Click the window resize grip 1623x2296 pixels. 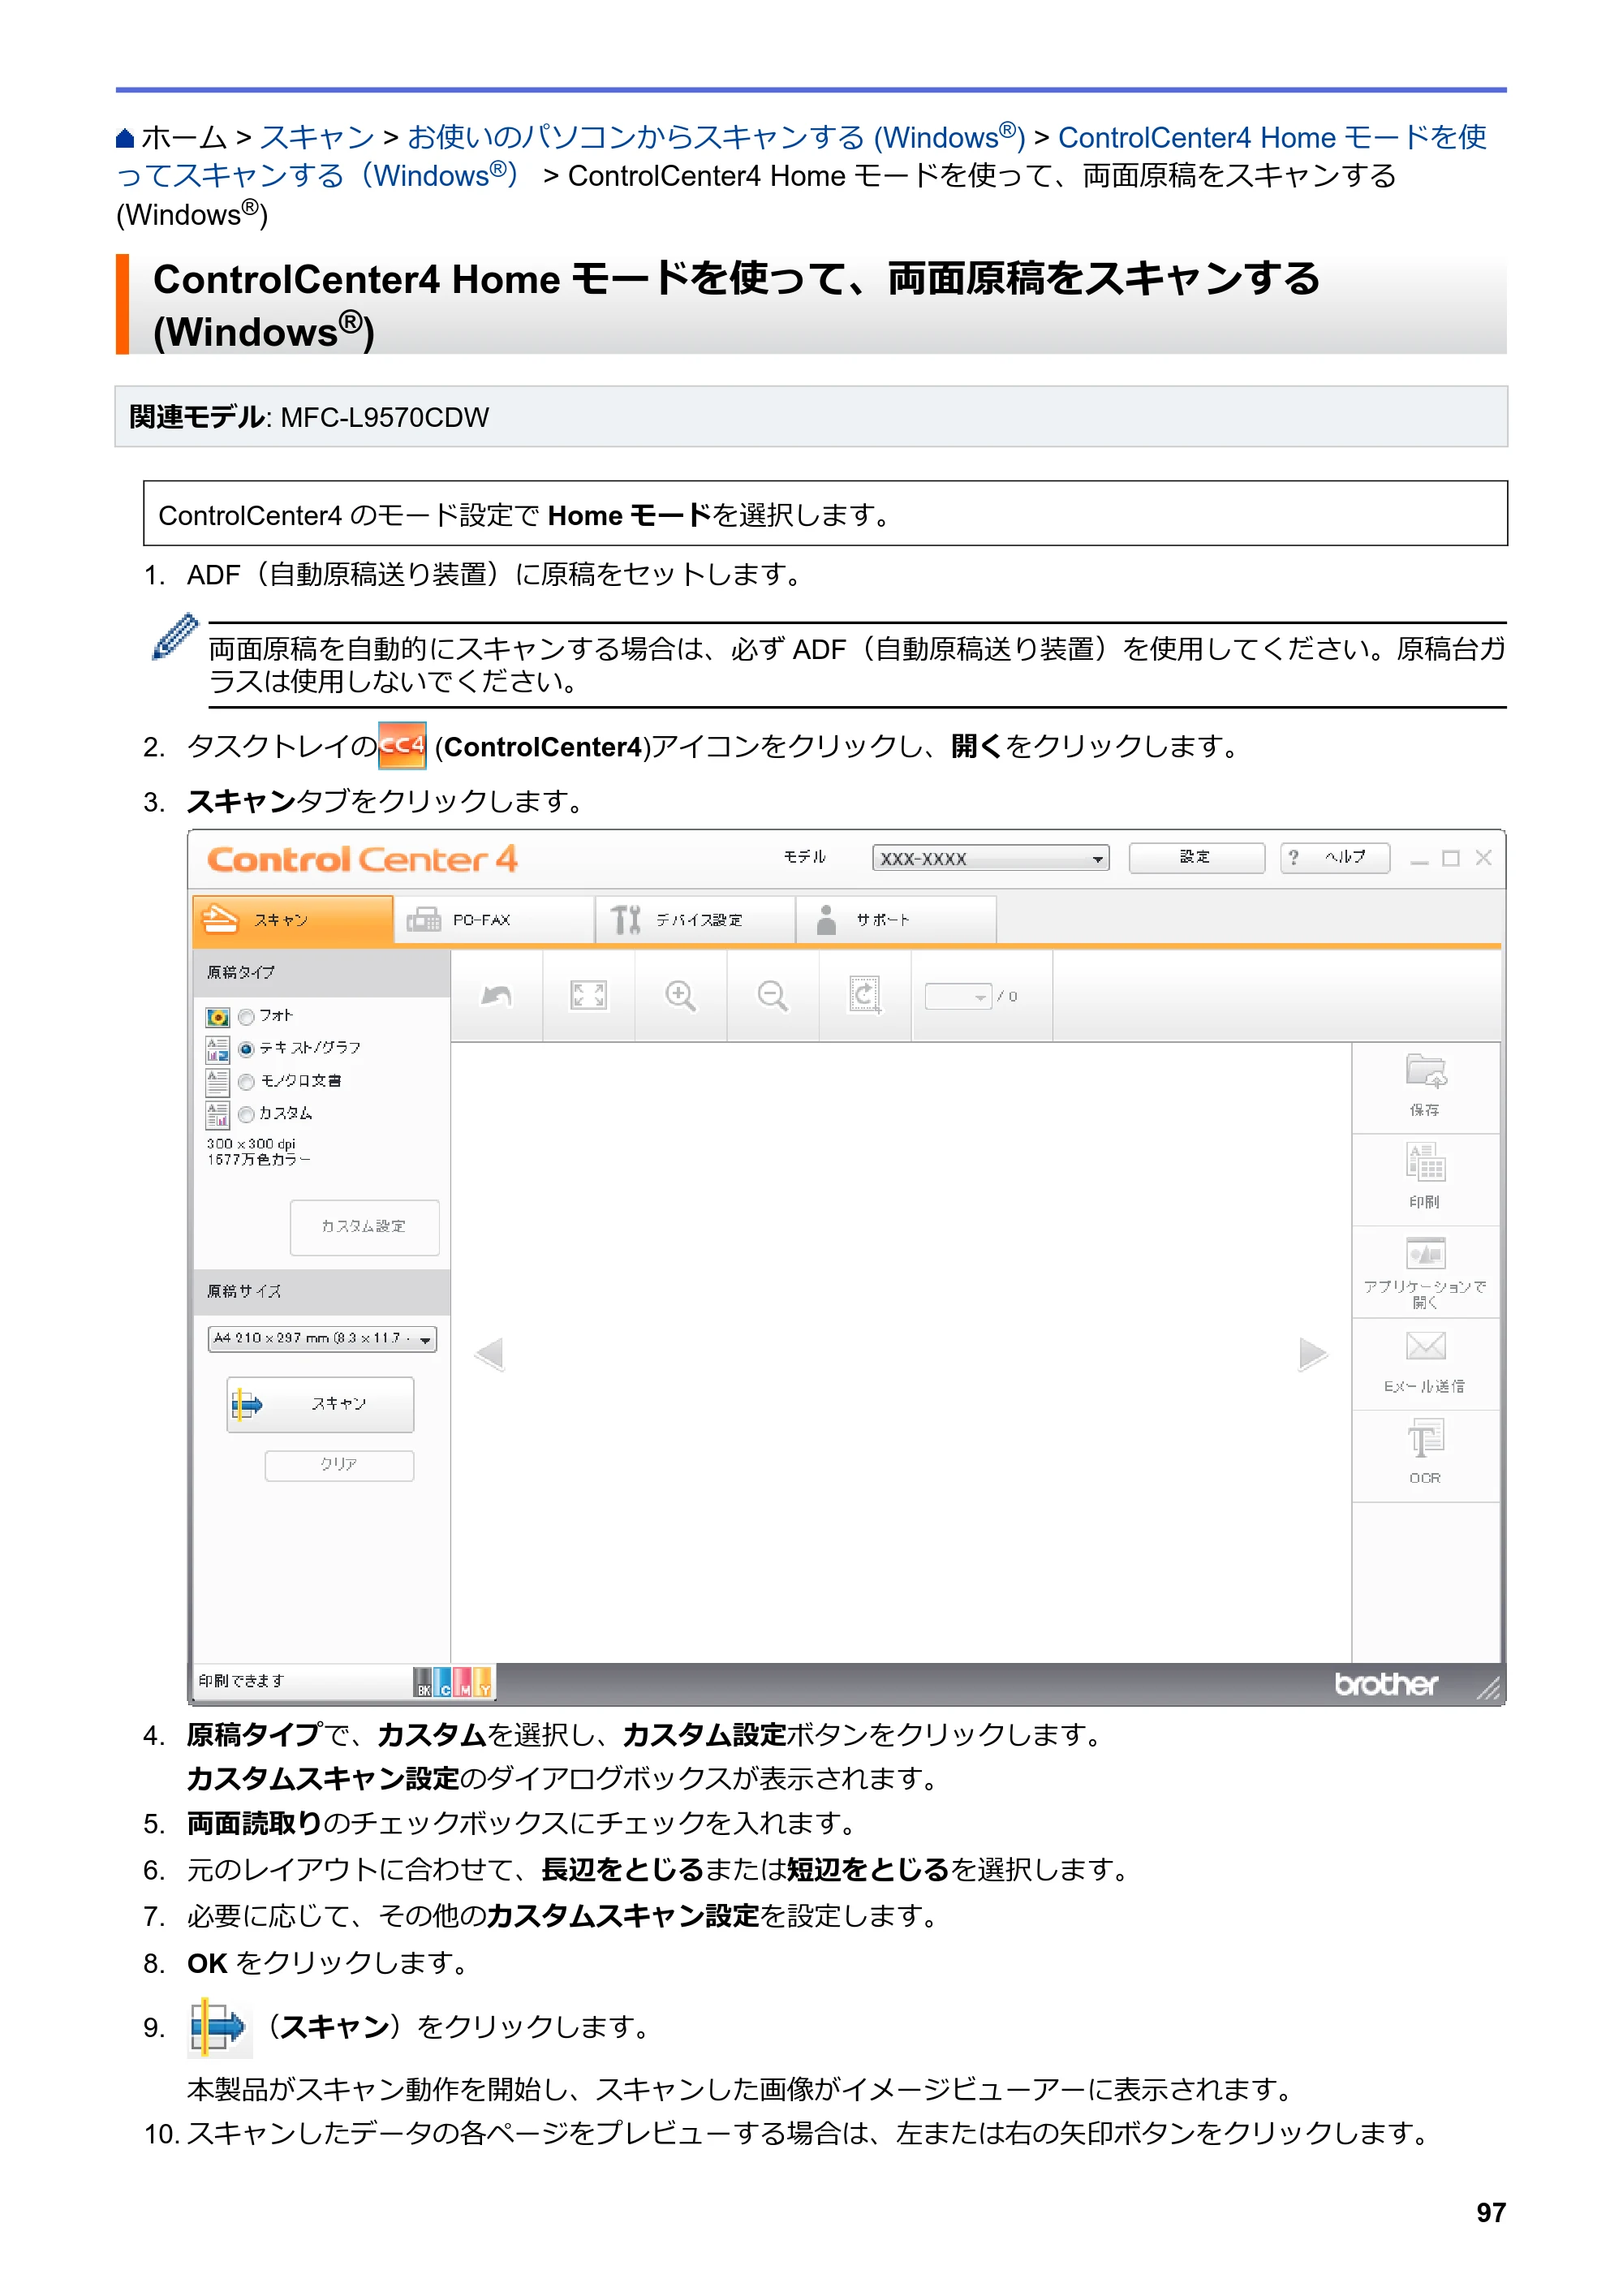point(1488,1688)
